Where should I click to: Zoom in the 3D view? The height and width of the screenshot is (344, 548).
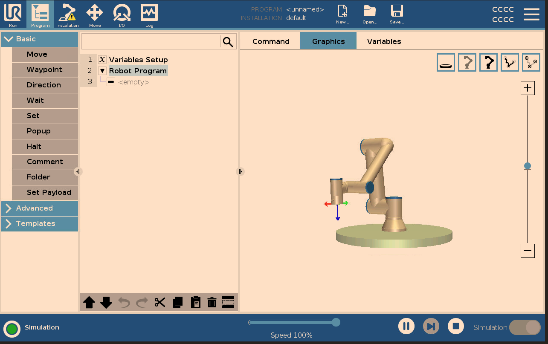tap(528, 88)
